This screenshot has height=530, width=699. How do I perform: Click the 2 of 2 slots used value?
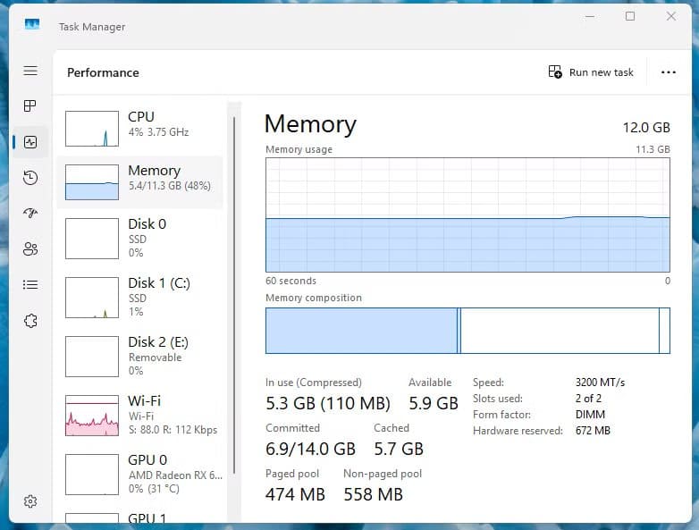point(588,398)
